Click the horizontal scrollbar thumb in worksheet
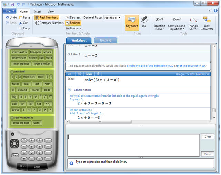Image resolution: width=221 pixels, height=175 pixels. 100,122
